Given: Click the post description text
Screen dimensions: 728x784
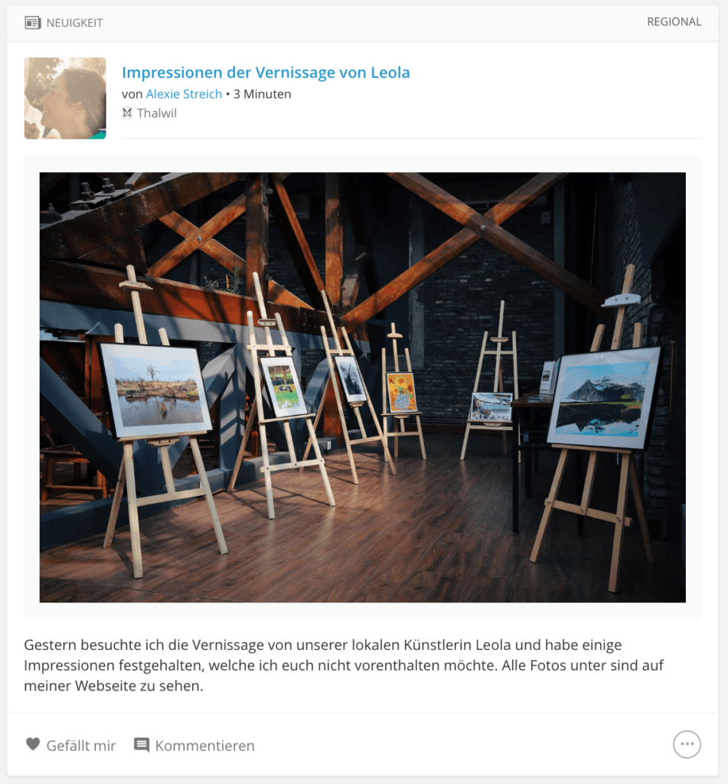Looking at the screenshot, I should point(344,665).
